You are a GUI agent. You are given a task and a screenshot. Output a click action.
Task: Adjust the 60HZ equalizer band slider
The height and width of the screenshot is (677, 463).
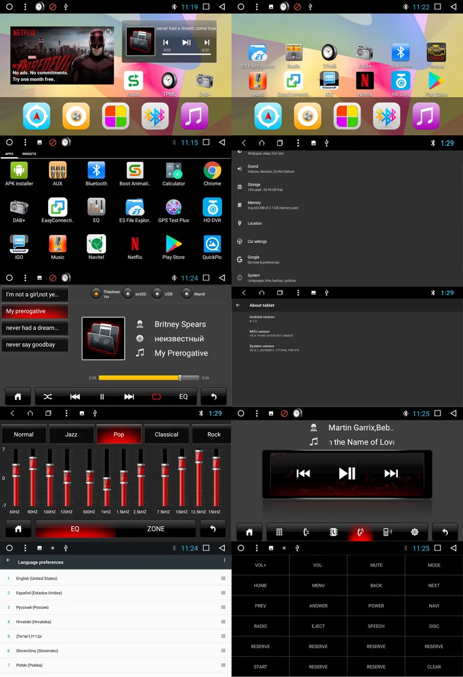16,478
